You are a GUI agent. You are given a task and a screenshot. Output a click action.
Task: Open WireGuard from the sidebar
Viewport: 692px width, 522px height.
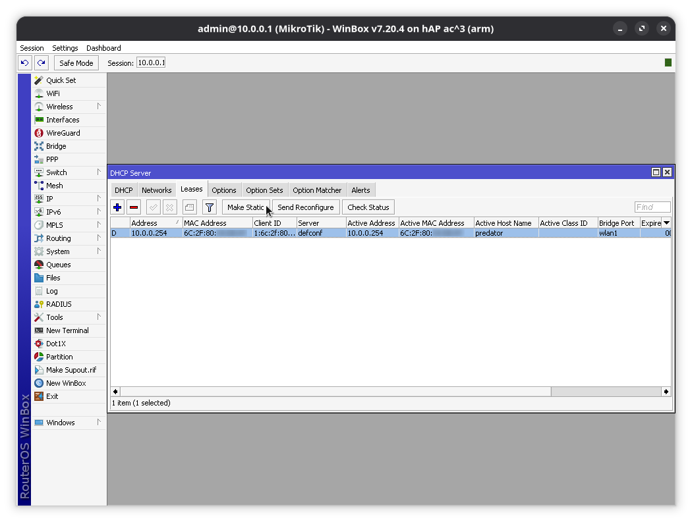pos(63,133)
